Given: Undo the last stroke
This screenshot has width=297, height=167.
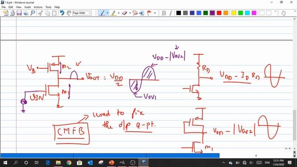Looking at the screenshot, I should coord(62,13).
